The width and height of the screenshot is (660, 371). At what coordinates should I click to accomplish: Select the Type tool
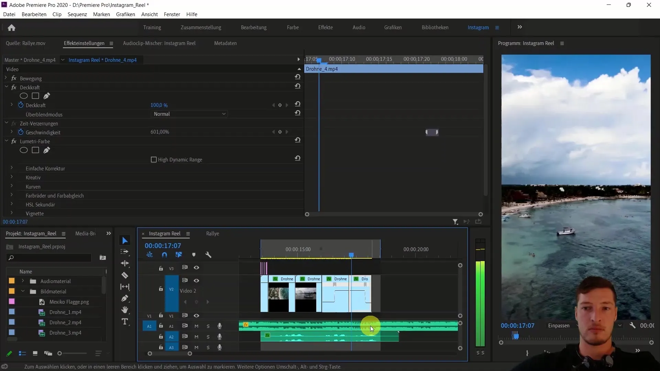[125, 322]
